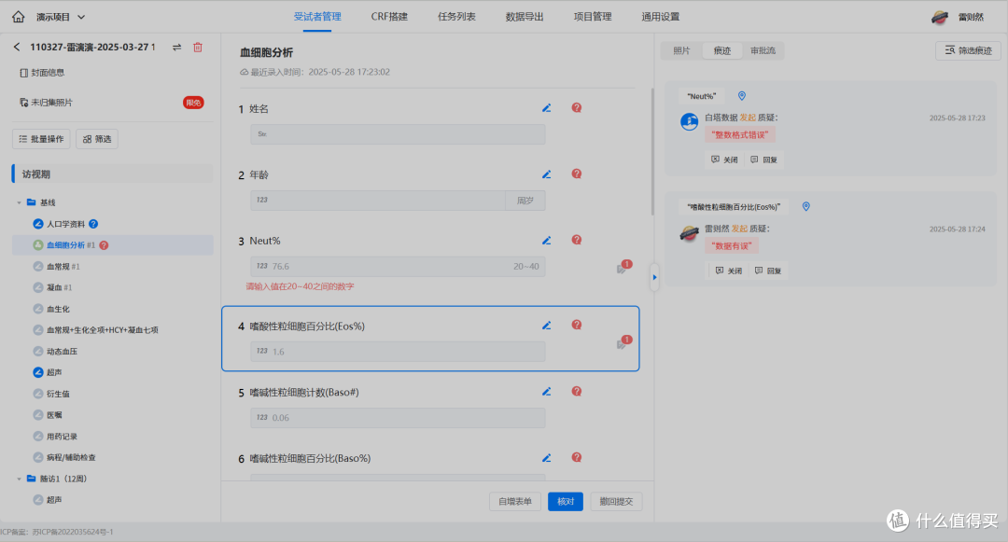Raise query on Baso# field
Image resolution: width=1008 pixels, height=542 pixels.
pos(577,392)
